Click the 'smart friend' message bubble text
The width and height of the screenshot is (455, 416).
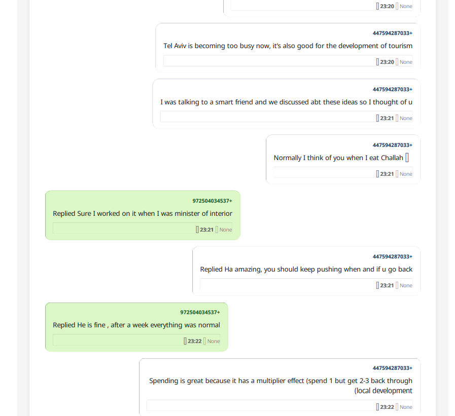click(286, 102)
